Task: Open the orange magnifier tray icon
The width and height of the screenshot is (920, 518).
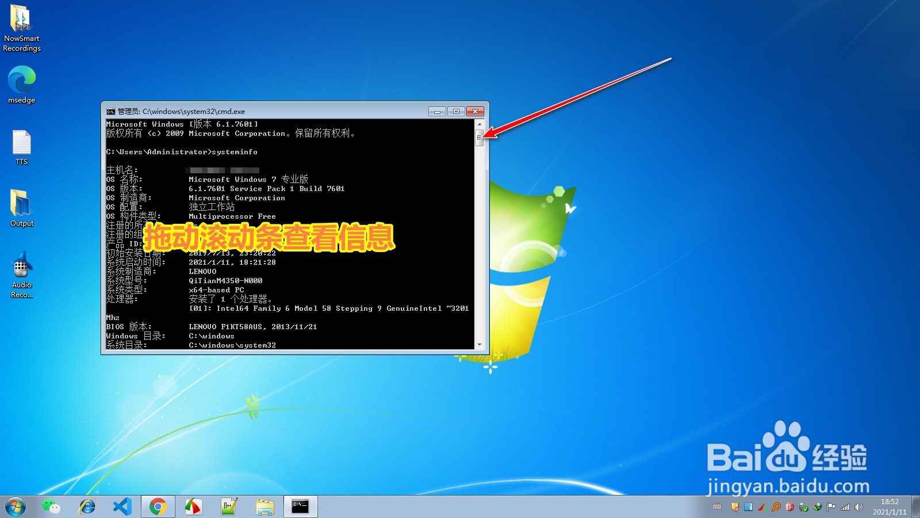Action: [x=776, y=506]
